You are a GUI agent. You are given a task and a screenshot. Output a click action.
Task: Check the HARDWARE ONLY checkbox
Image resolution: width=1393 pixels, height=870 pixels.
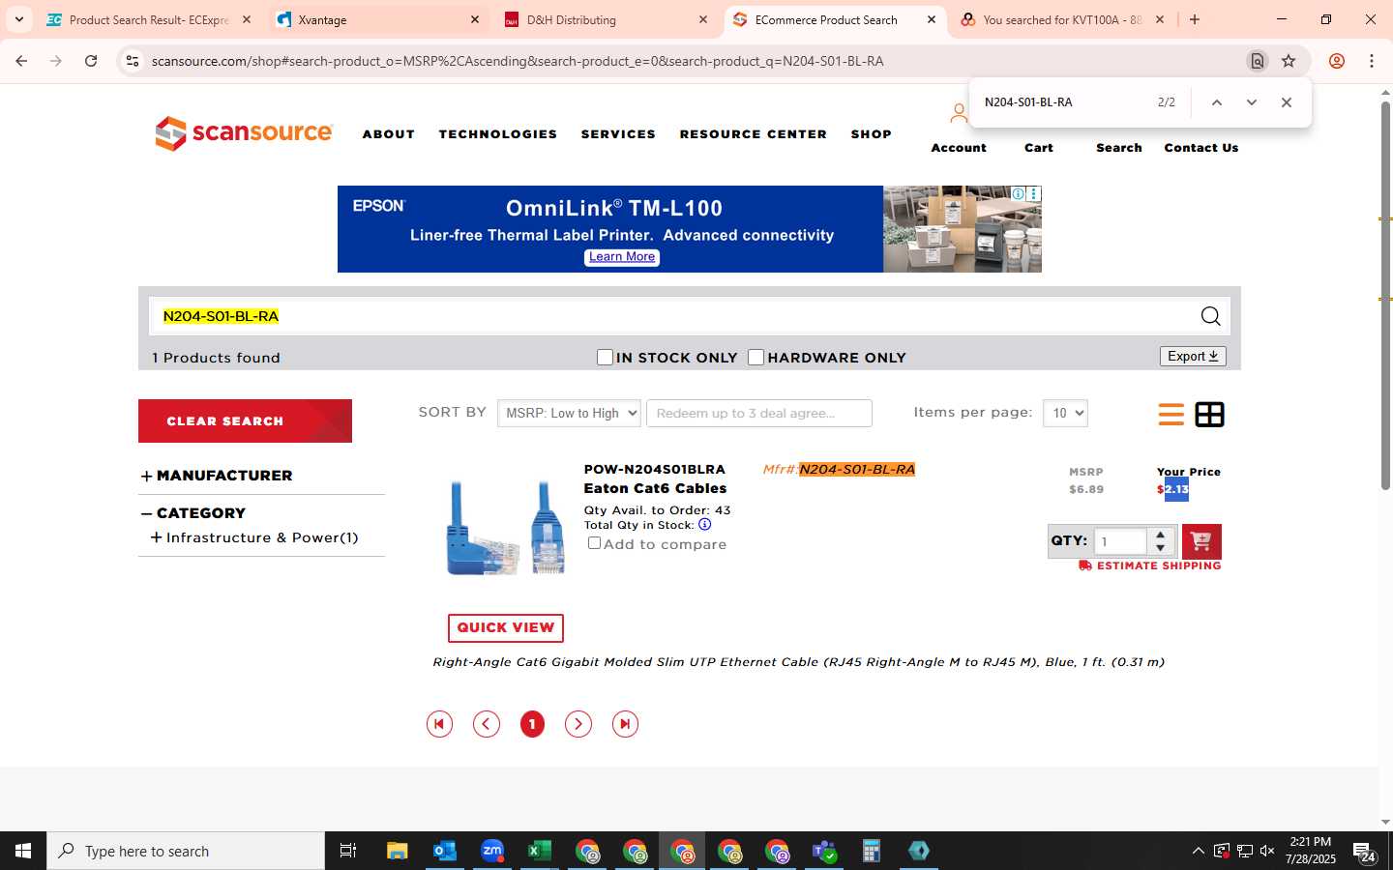pyautogui.click(x=756, y=358)
